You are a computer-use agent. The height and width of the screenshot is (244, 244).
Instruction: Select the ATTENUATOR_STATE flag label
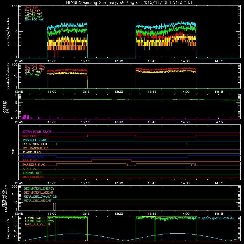37,132
